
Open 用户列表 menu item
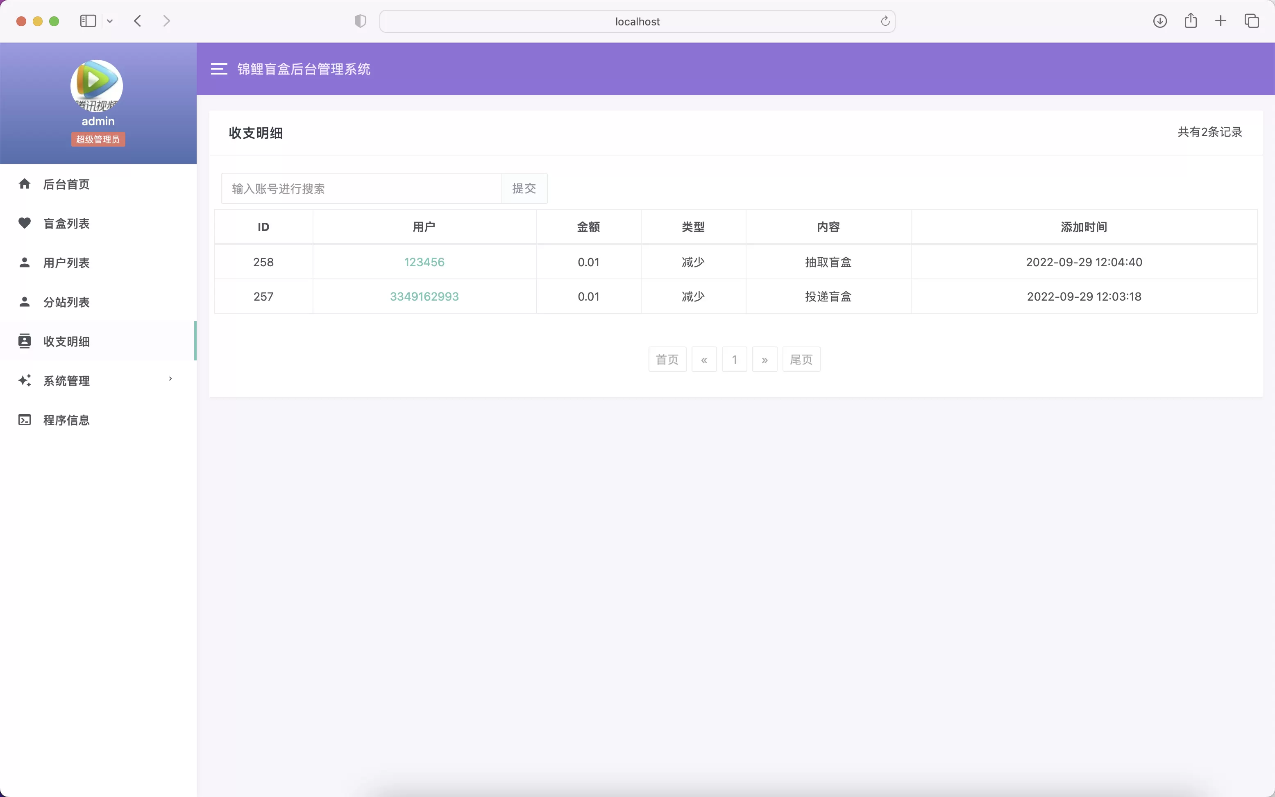coord(98,263)
